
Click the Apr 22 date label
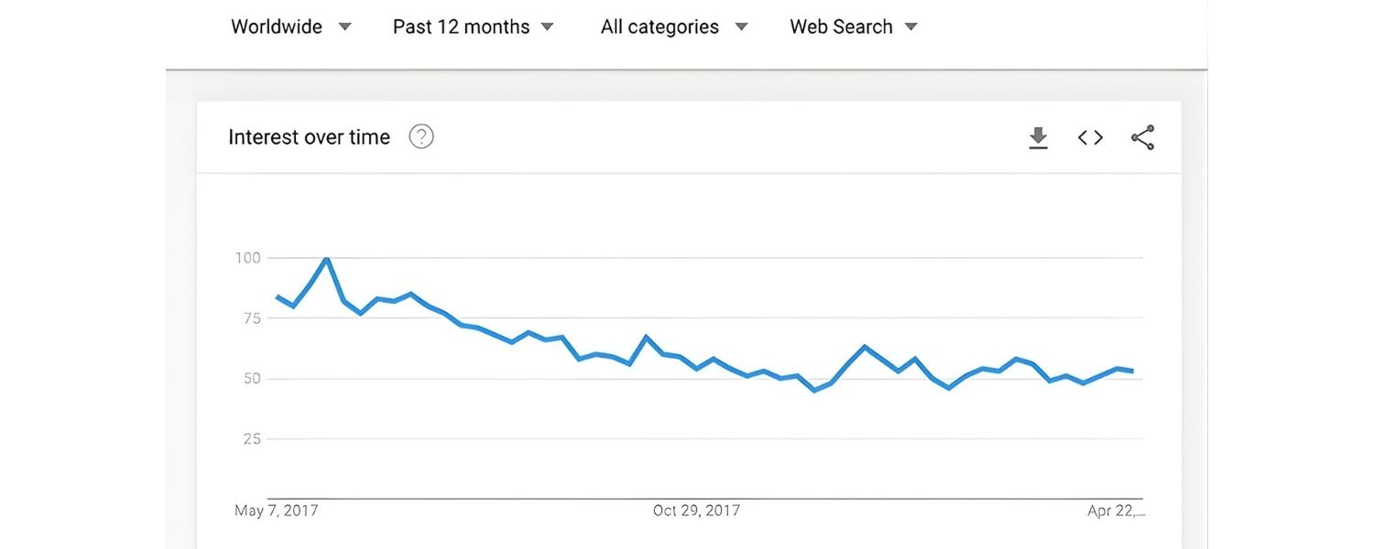tap(1114, 511)
